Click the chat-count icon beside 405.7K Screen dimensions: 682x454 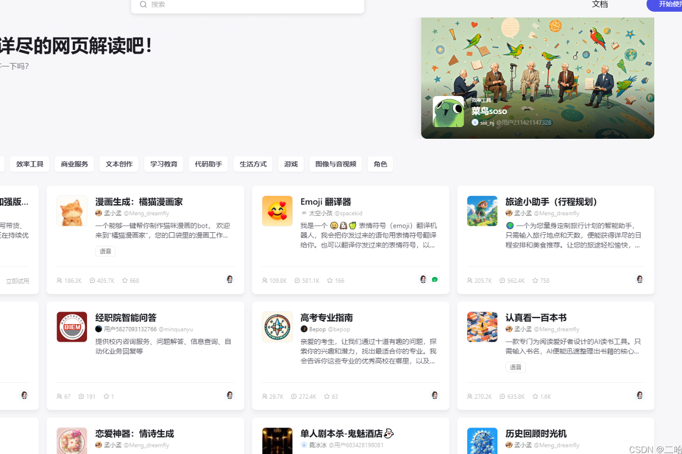[x=92, y=281]
